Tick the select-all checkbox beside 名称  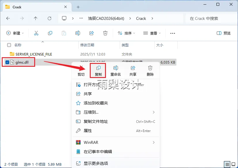pyautogui.click(x=9, y=45)
